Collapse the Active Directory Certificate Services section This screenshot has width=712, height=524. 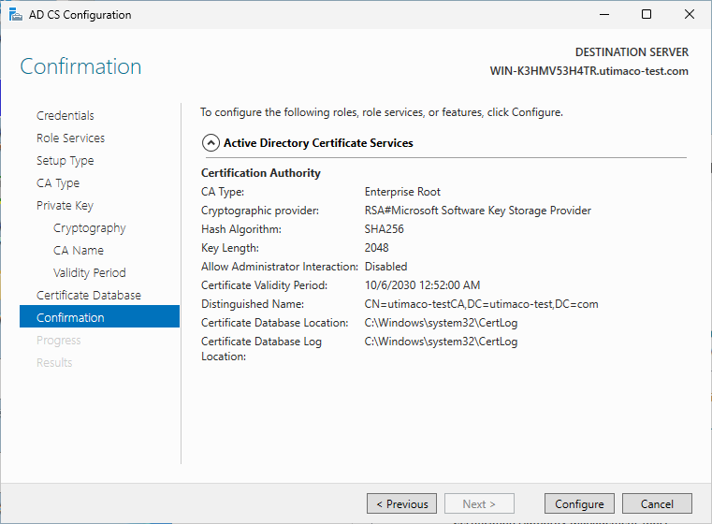211,143
